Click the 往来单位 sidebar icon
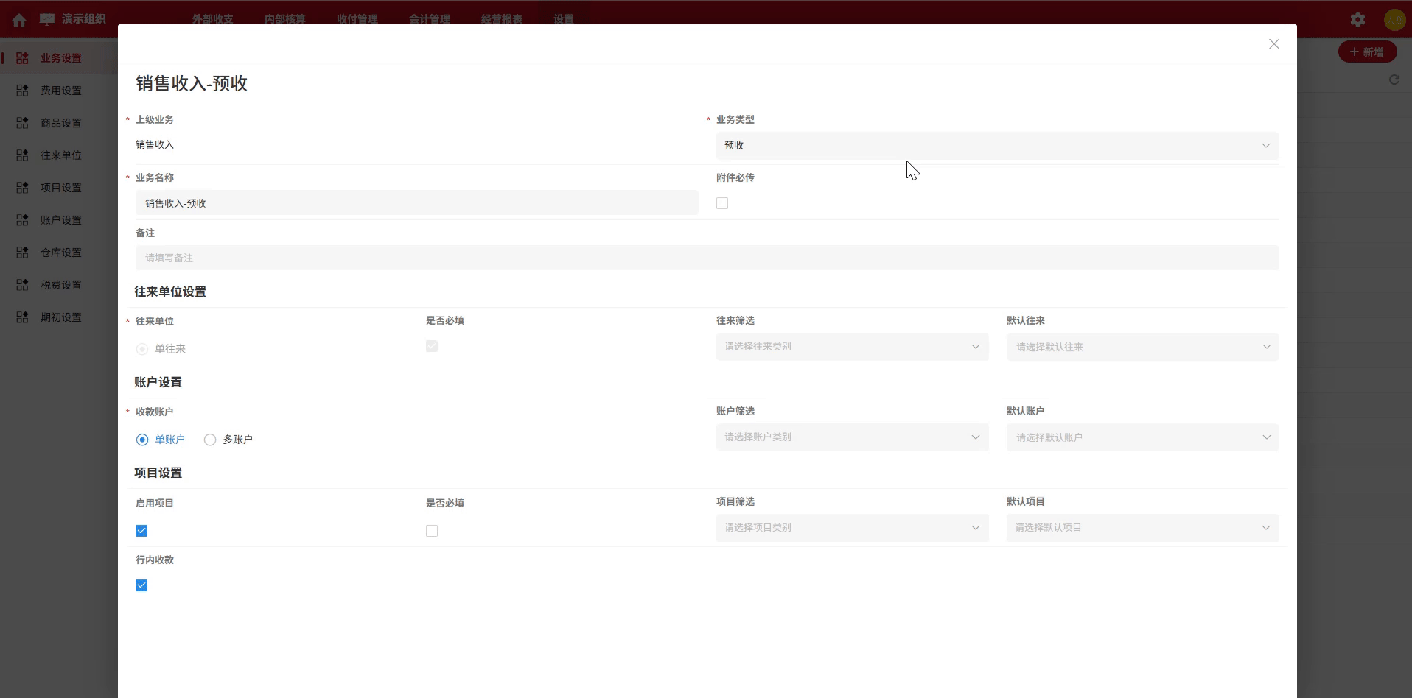1412x698 pixels. 23,155
